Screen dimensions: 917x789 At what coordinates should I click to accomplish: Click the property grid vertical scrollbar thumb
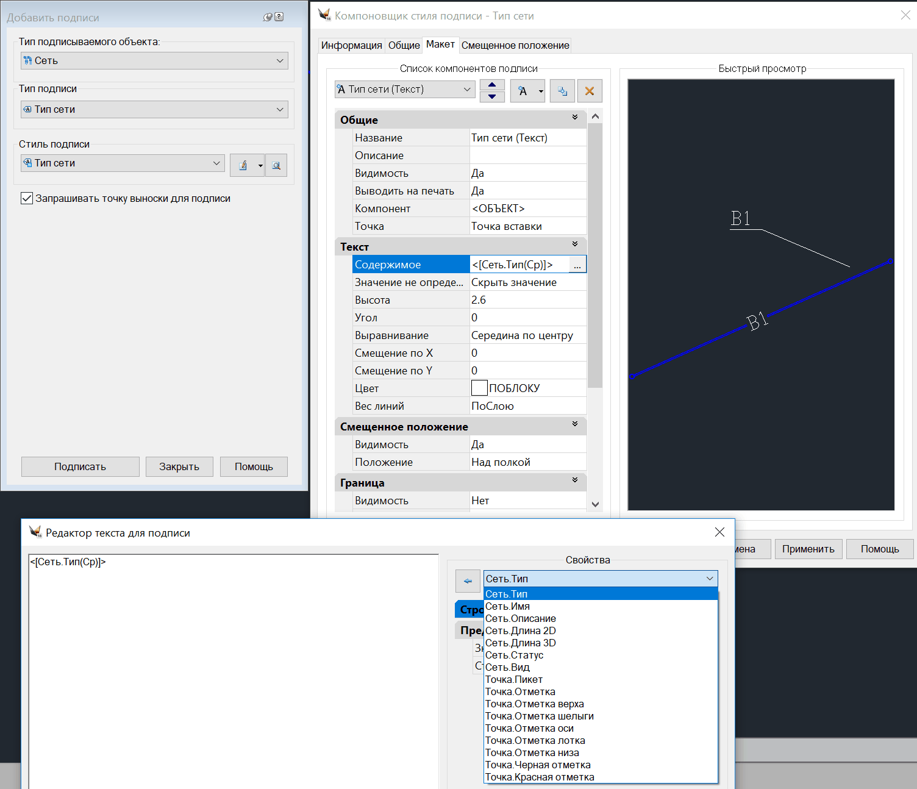coord(595,255)
